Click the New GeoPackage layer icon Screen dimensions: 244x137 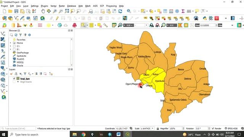coord(10,18)
